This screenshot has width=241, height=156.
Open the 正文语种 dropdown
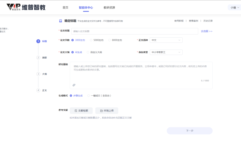click(166, 40)
